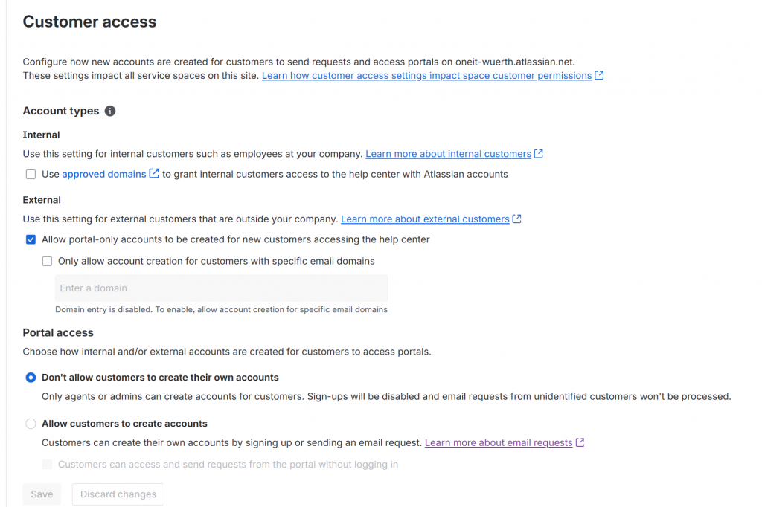Click external-link icon beside external customers link

click(x=517, y=219)
